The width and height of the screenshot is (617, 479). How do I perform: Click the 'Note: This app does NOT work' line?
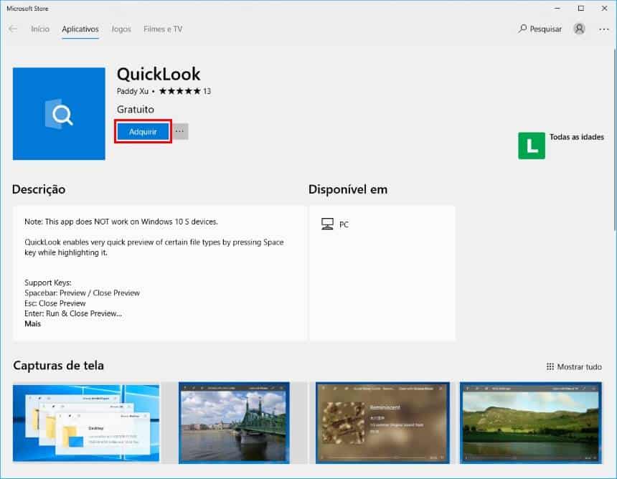[x=121, y=222]
